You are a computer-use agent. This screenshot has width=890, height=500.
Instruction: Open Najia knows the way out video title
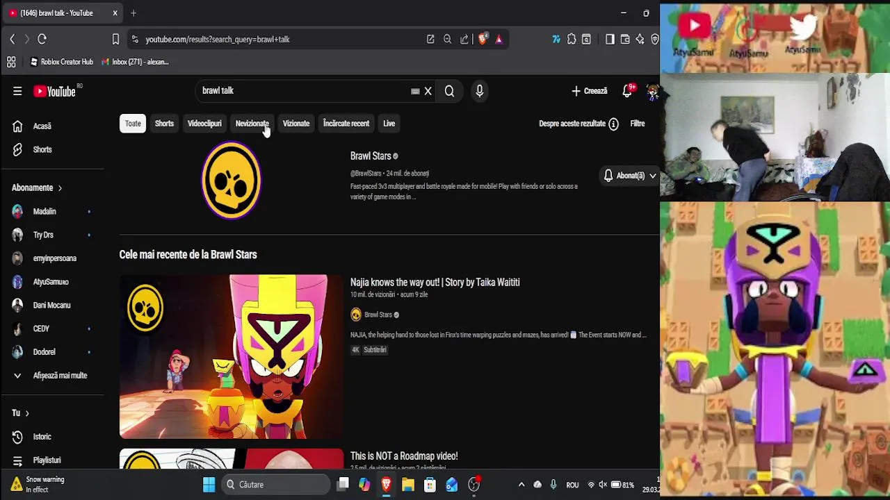tap(435, 283)
